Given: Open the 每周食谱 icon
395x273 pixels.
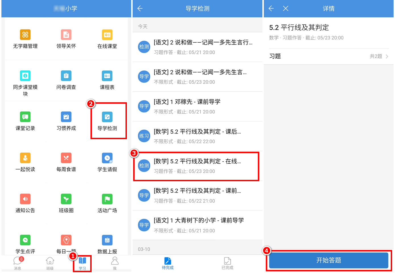Looking at the screenshot, I should pos(66,158).
